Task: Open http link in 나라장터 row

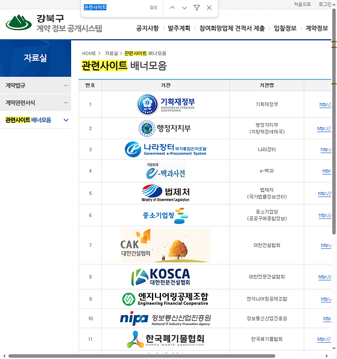Action: pyautogui.click(x=326, y=149)
